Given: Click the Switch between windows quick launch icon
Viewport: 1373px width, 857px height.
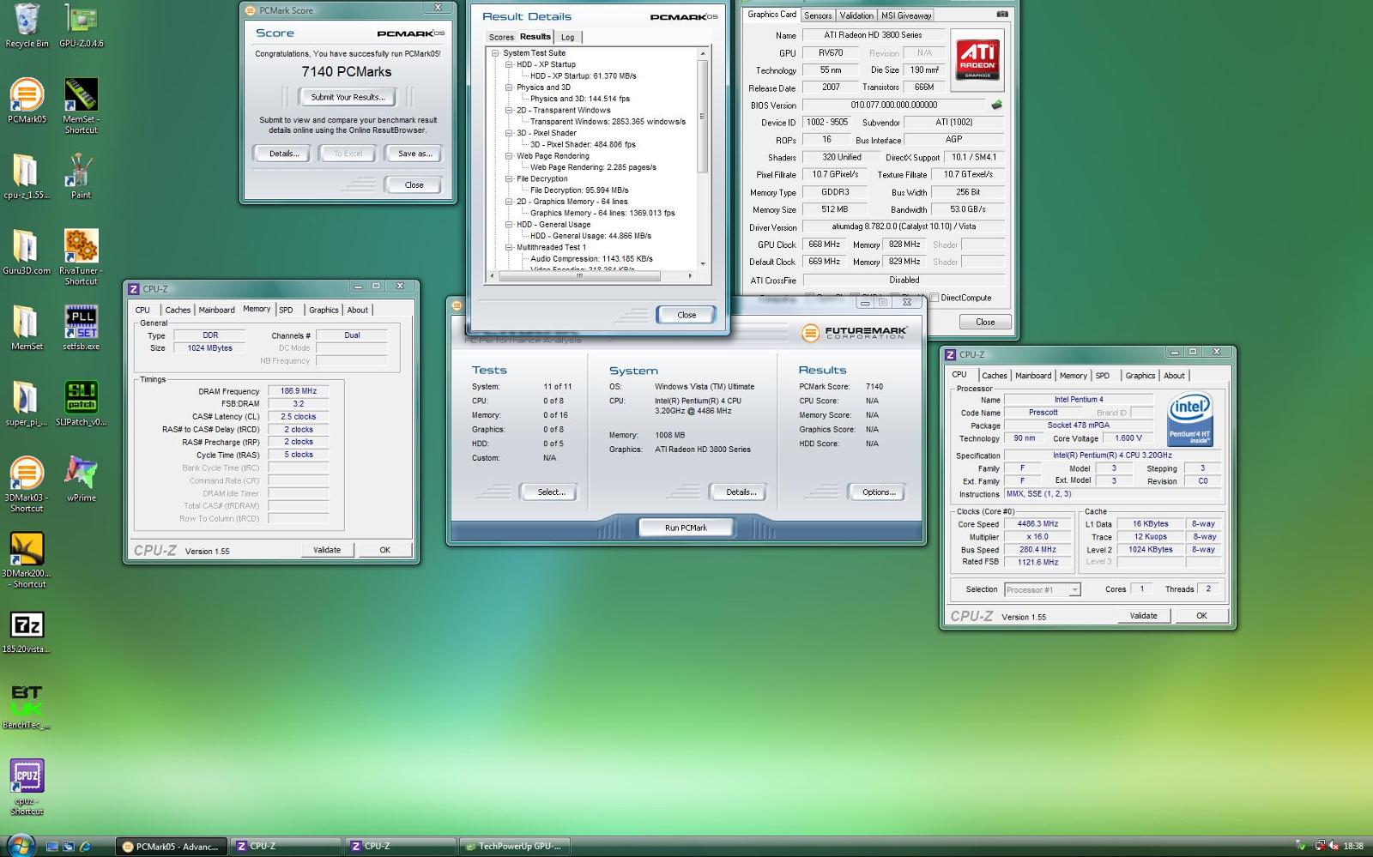Looking at the screenshot, I should (x=68, y=847).
